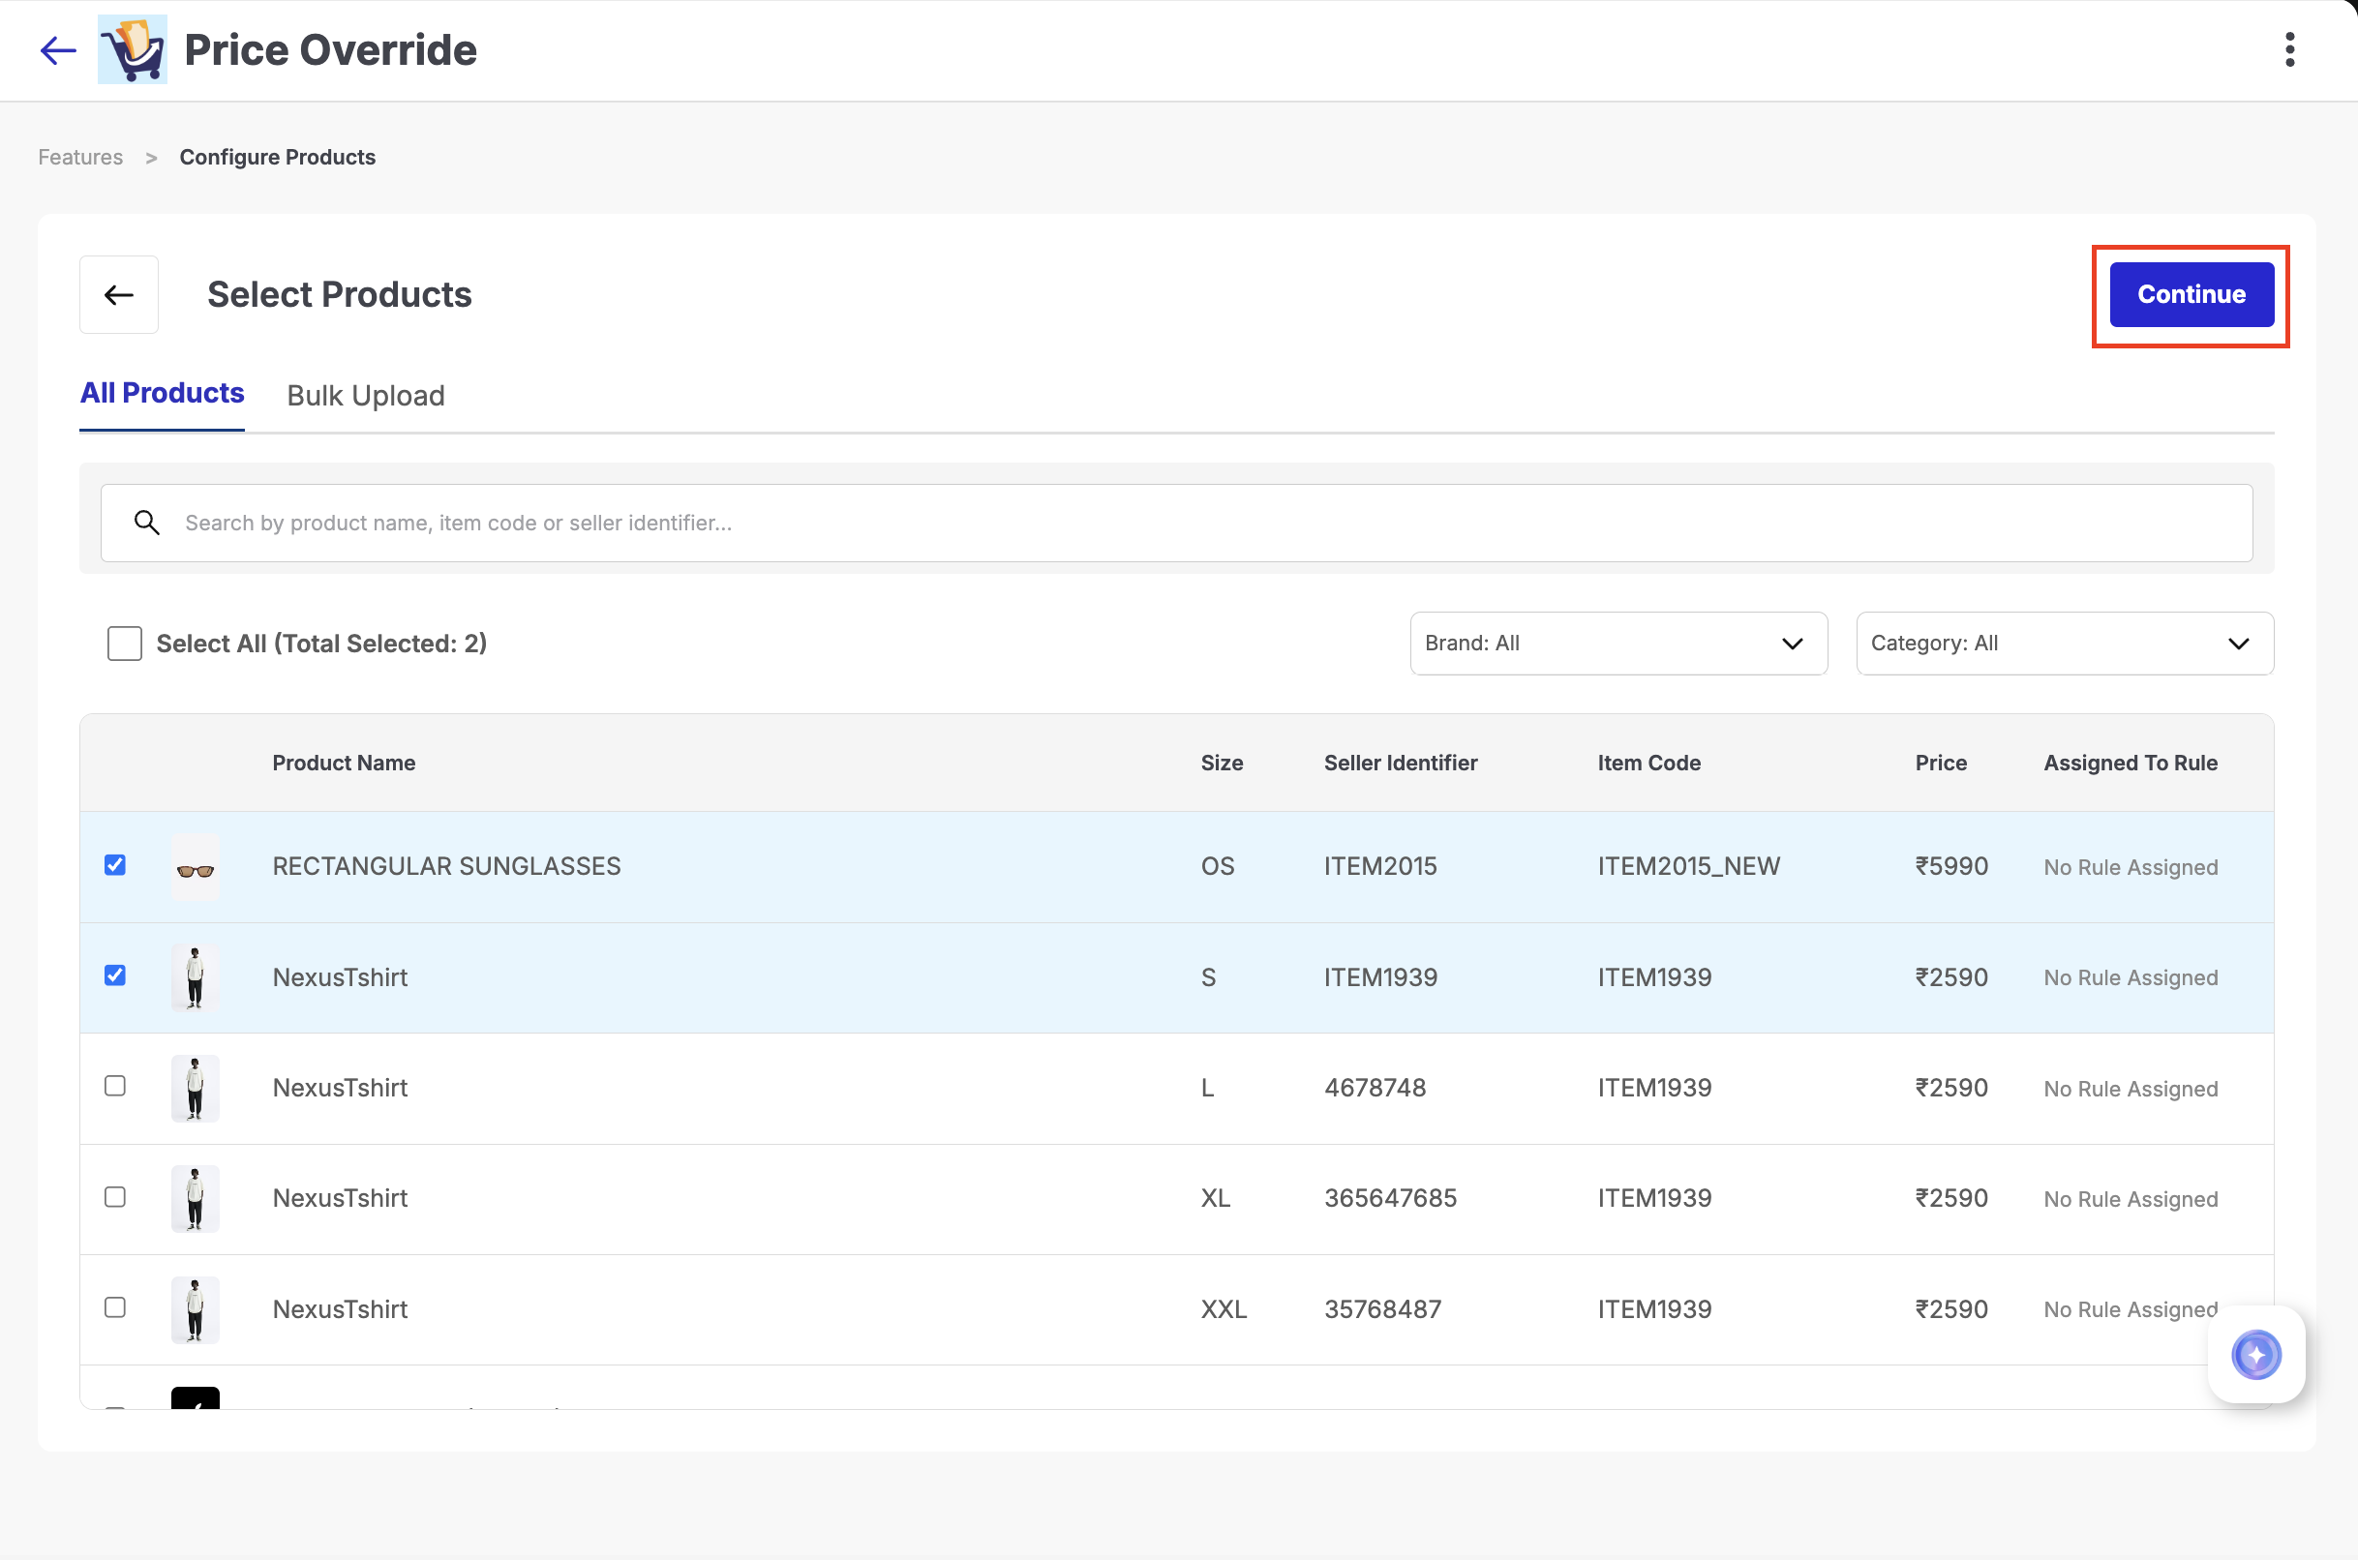Click the search magnifier icon
The height and width of the screenshot is (1560, 2358).
pyautogui.click(x=147, y=523)
